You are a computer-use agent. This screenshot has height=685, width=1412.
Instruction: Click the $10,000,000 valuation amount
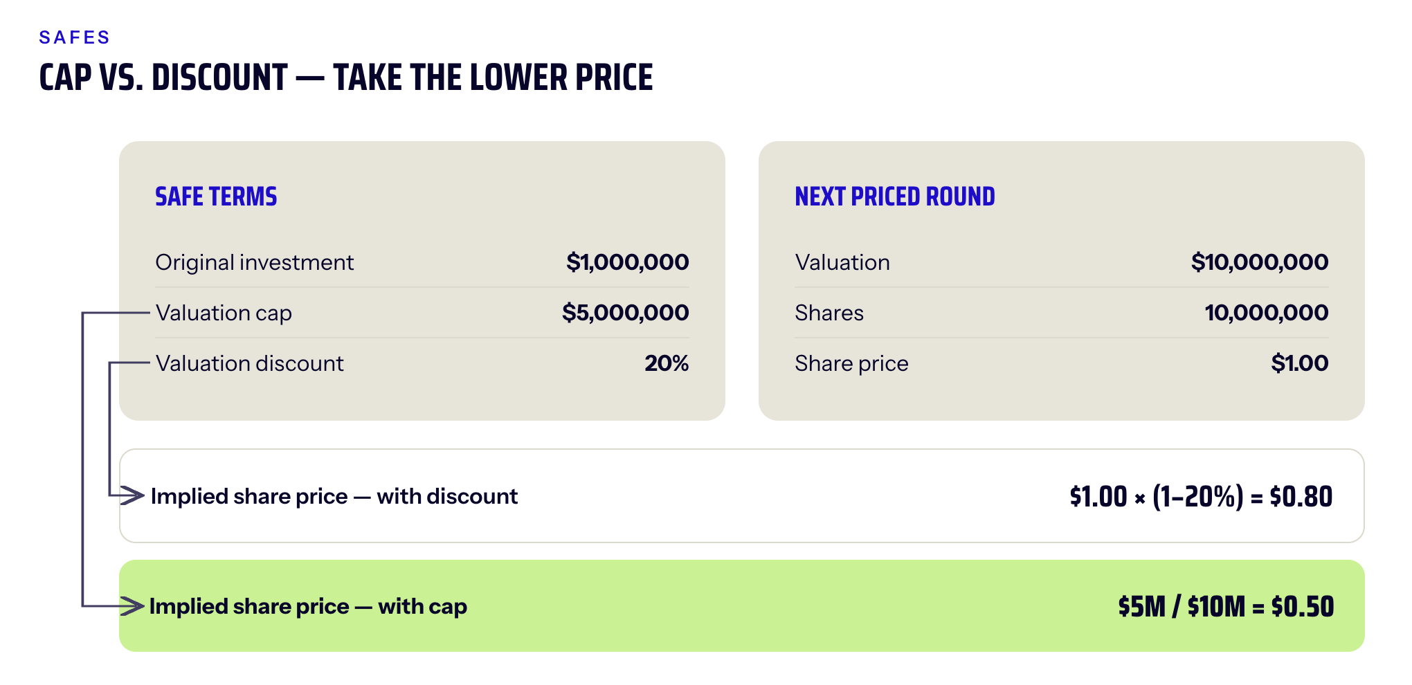click(x=1260, y=262)
